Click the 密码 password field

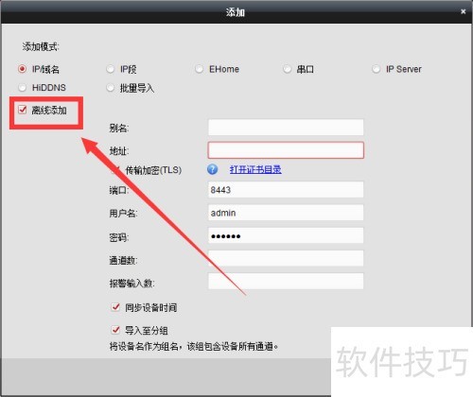point(286,235)
